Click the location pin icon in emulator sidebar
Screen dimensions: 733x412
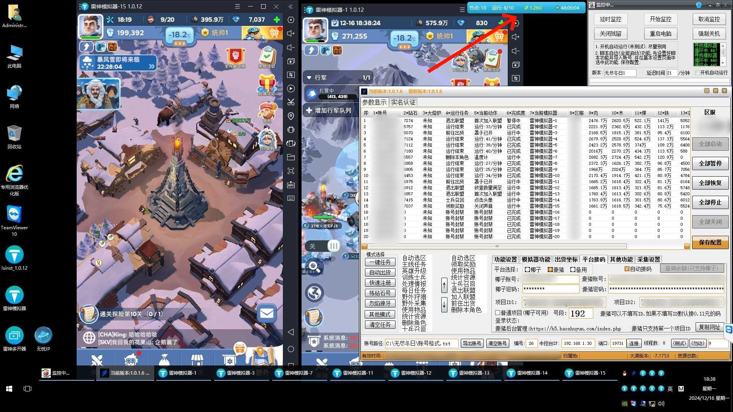tap(291, 116)
